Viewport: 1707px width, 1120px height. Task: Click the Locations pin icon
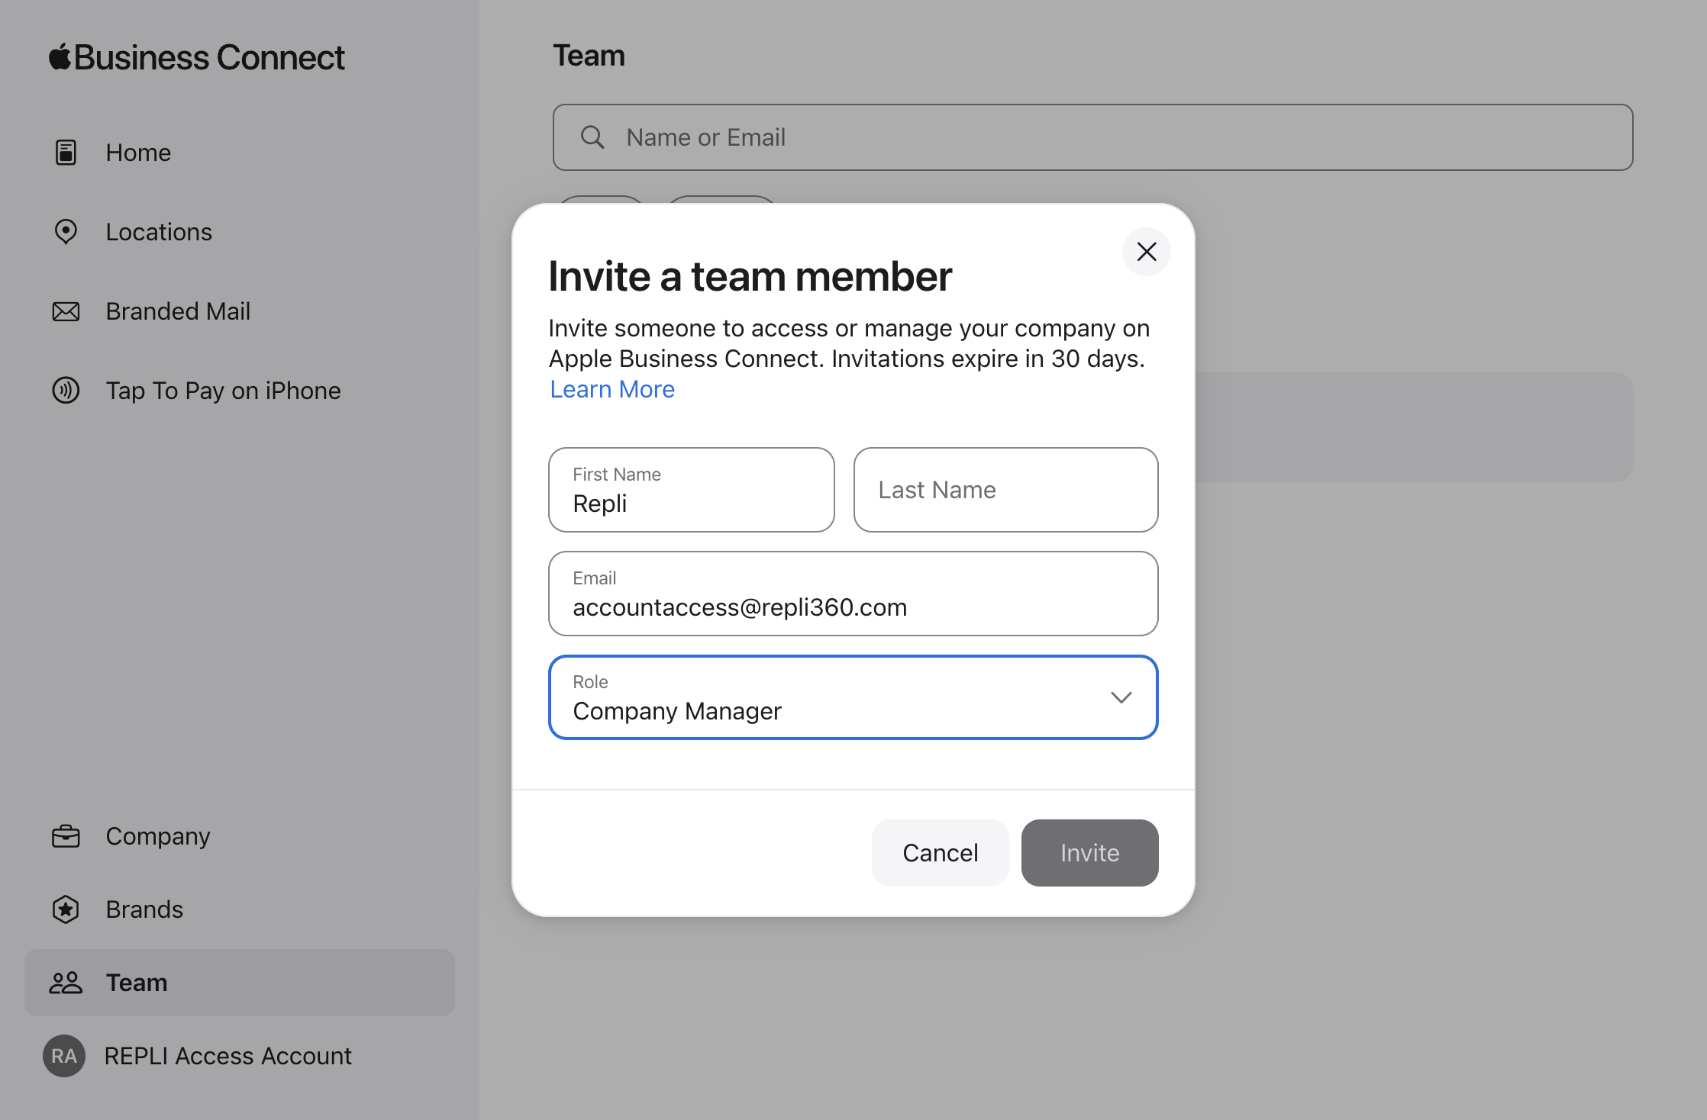(66, 232)
